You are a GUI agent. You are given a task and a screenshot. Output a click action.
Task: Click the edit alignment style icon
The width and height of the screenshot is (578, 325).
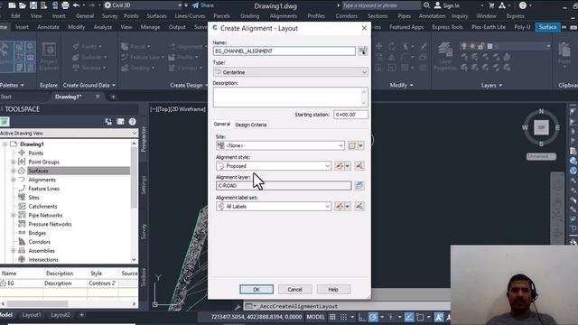[340, 166]
